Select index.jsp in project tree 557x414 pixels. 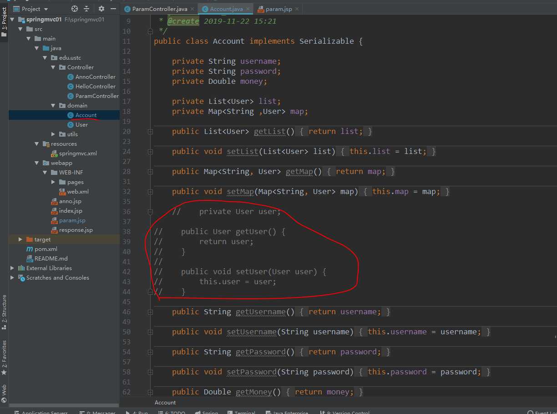[x=71, y=211]
